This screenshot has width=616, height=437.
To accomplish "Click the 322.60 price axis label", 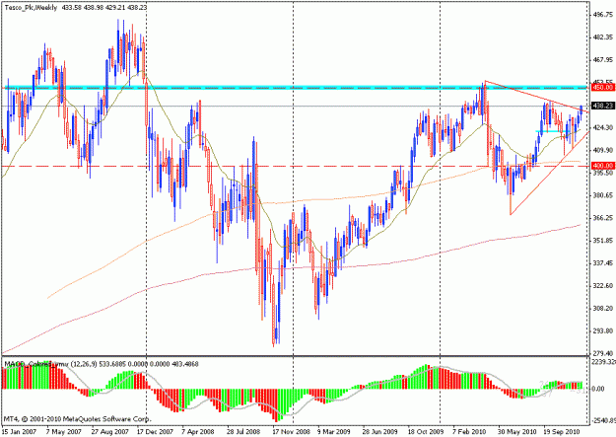I will click(x=603, y=285).
